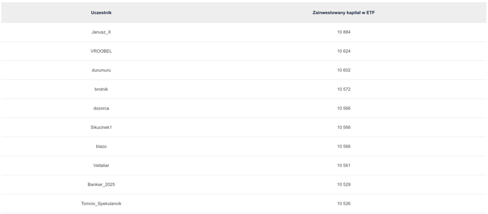Click the 10 602 capital value
This screenshot has height=214, width=488.
pyautogui.click(x=343, y=70)
